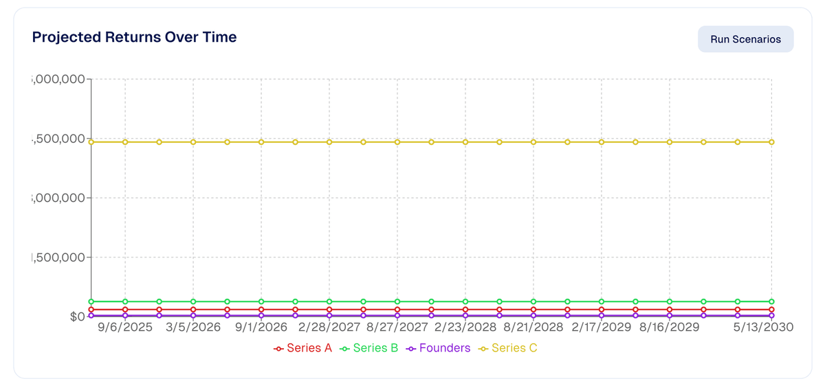Select Founders data point at 8/16/2029
The width and height of the screenshot is (825, 392).
[670, 316]
